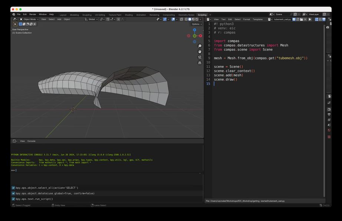Toggle X-ray mode in viewport header
This screenshot has width=342, height=221.
[x=181, y=19]
